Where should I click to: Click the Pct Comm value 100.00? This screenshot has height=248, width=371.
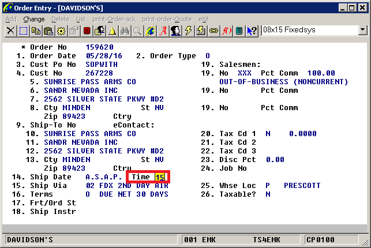point(321,73)
